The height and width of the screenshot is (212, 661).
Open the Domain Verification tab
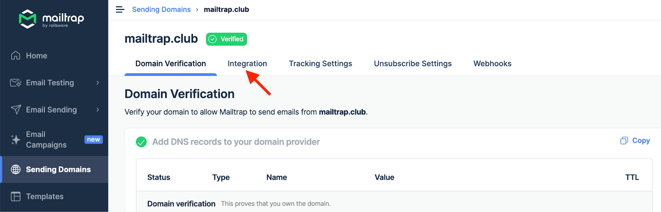[x=171, y=64]
